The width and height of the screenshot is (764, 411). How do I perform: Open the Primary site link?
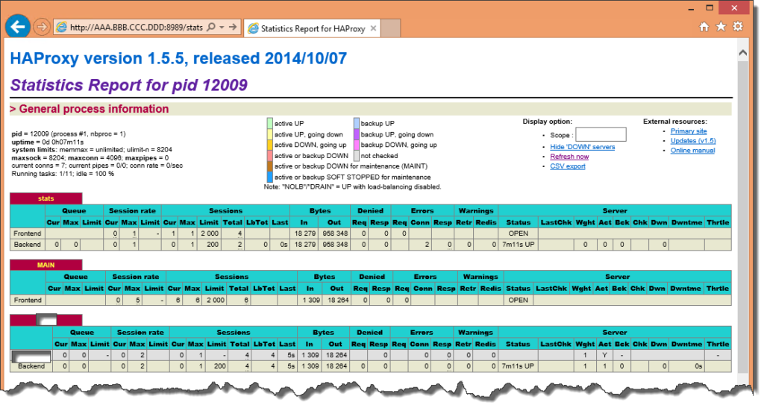689,131
